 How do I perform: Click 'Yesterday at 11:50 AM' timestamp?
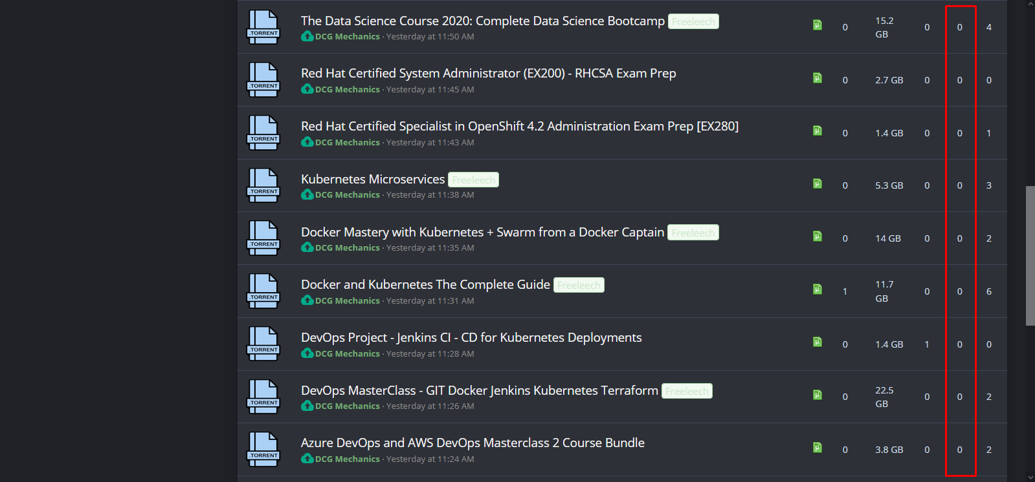[430, 37]
